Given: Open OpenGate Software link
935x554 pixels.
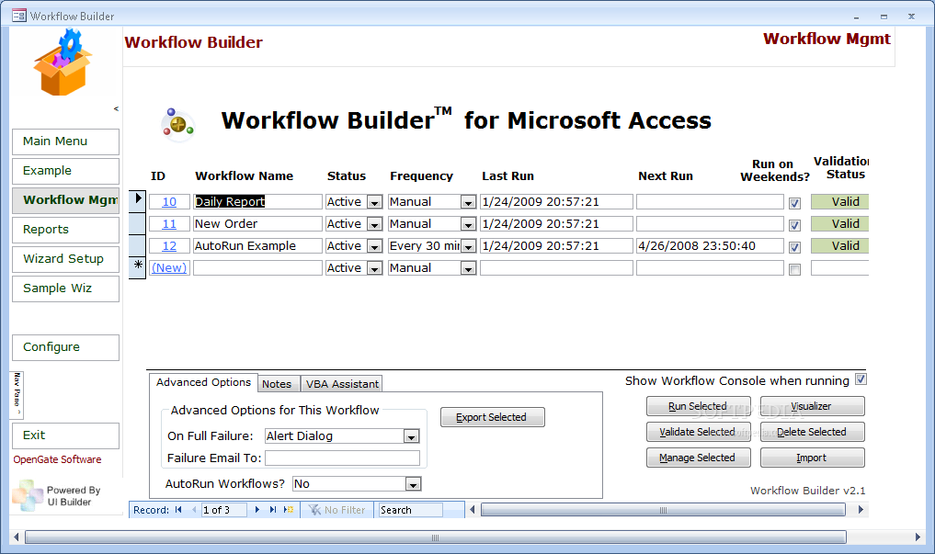Looking at the screenshot, I should coord(57,460).
